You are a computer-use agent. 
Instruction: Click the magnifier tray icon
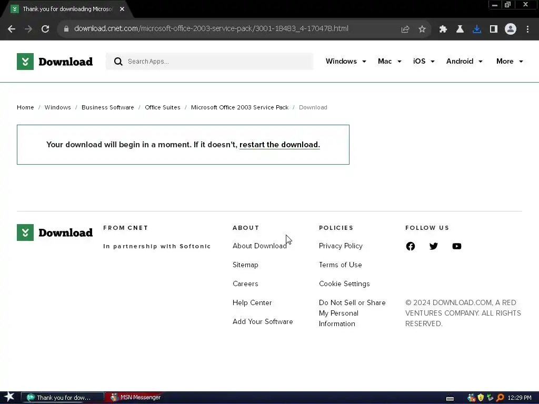500,398
